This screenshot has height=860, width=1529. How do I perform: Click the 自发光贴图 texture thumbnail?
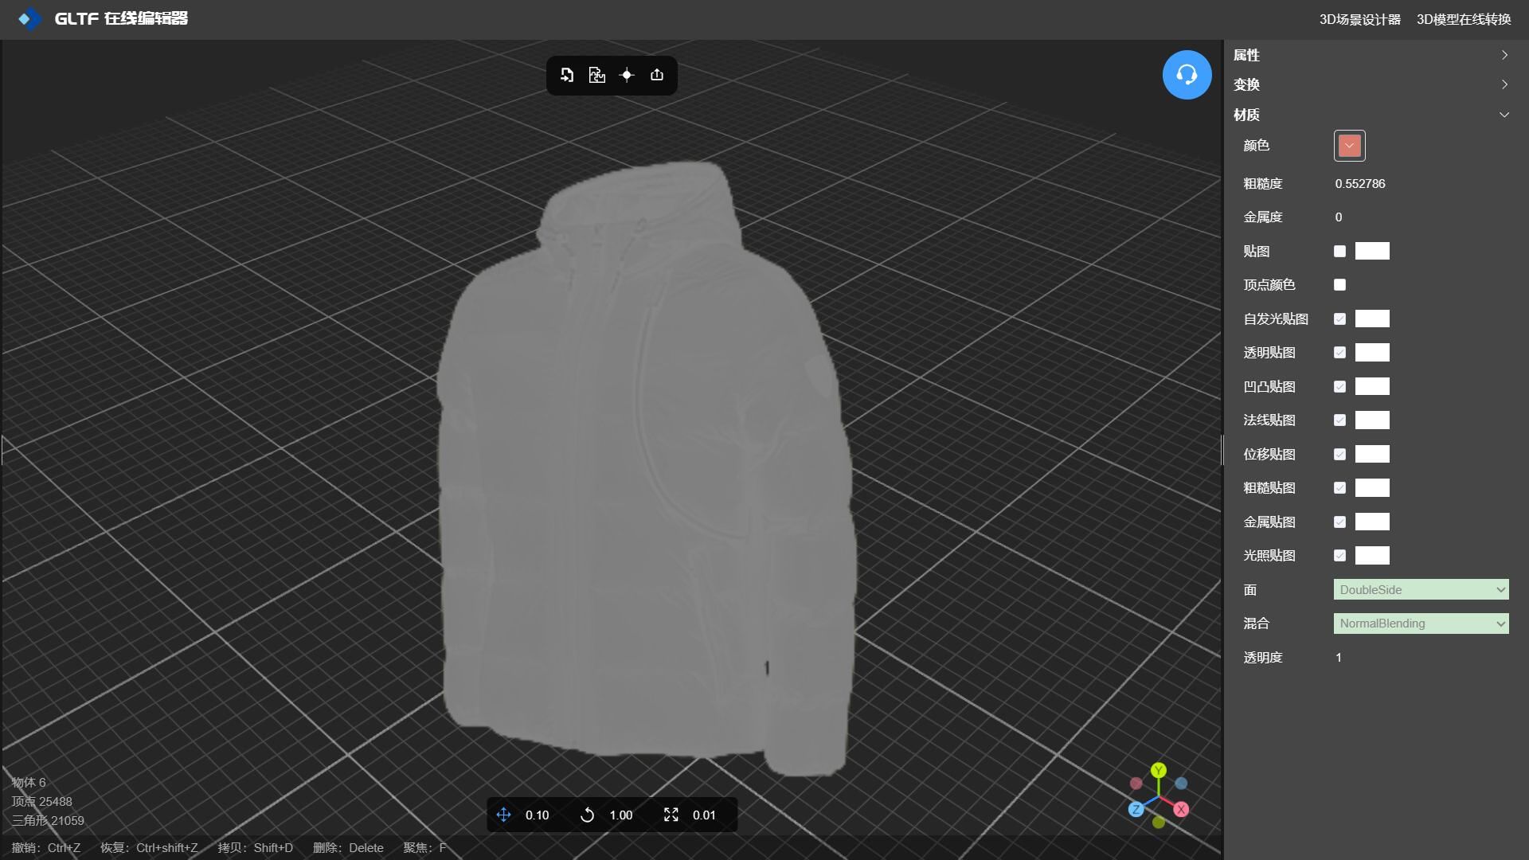(x=1372, y=319)
